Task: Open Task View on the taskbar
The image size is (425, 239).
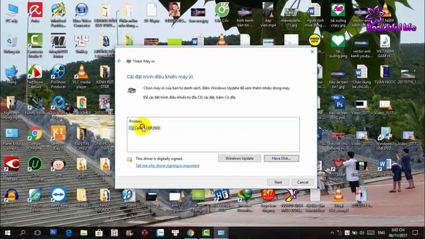Action: [x=37, y=233]
